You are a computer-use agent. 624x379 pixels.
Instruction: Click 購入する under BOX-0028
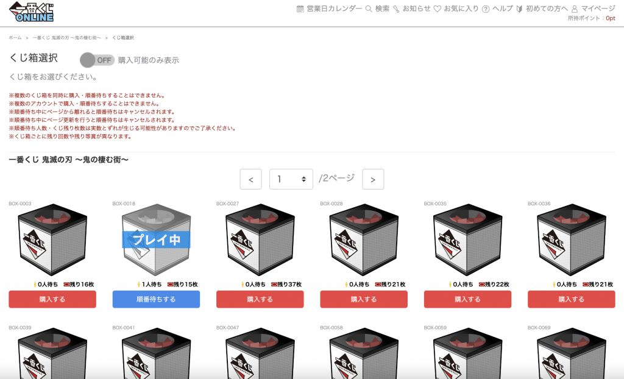coord(364,299)
